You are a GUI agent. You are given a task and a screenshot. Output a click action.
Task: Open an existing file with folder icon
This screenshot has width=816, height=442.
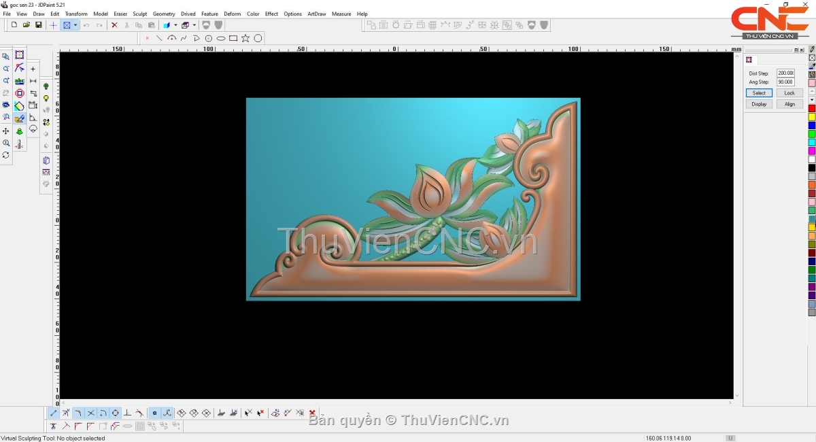tap(27, 25)
